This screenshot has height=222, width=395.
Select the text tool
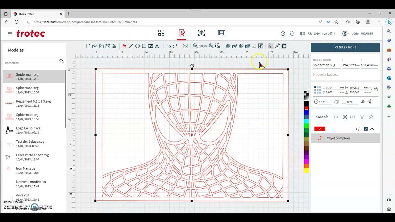point(157,46)
